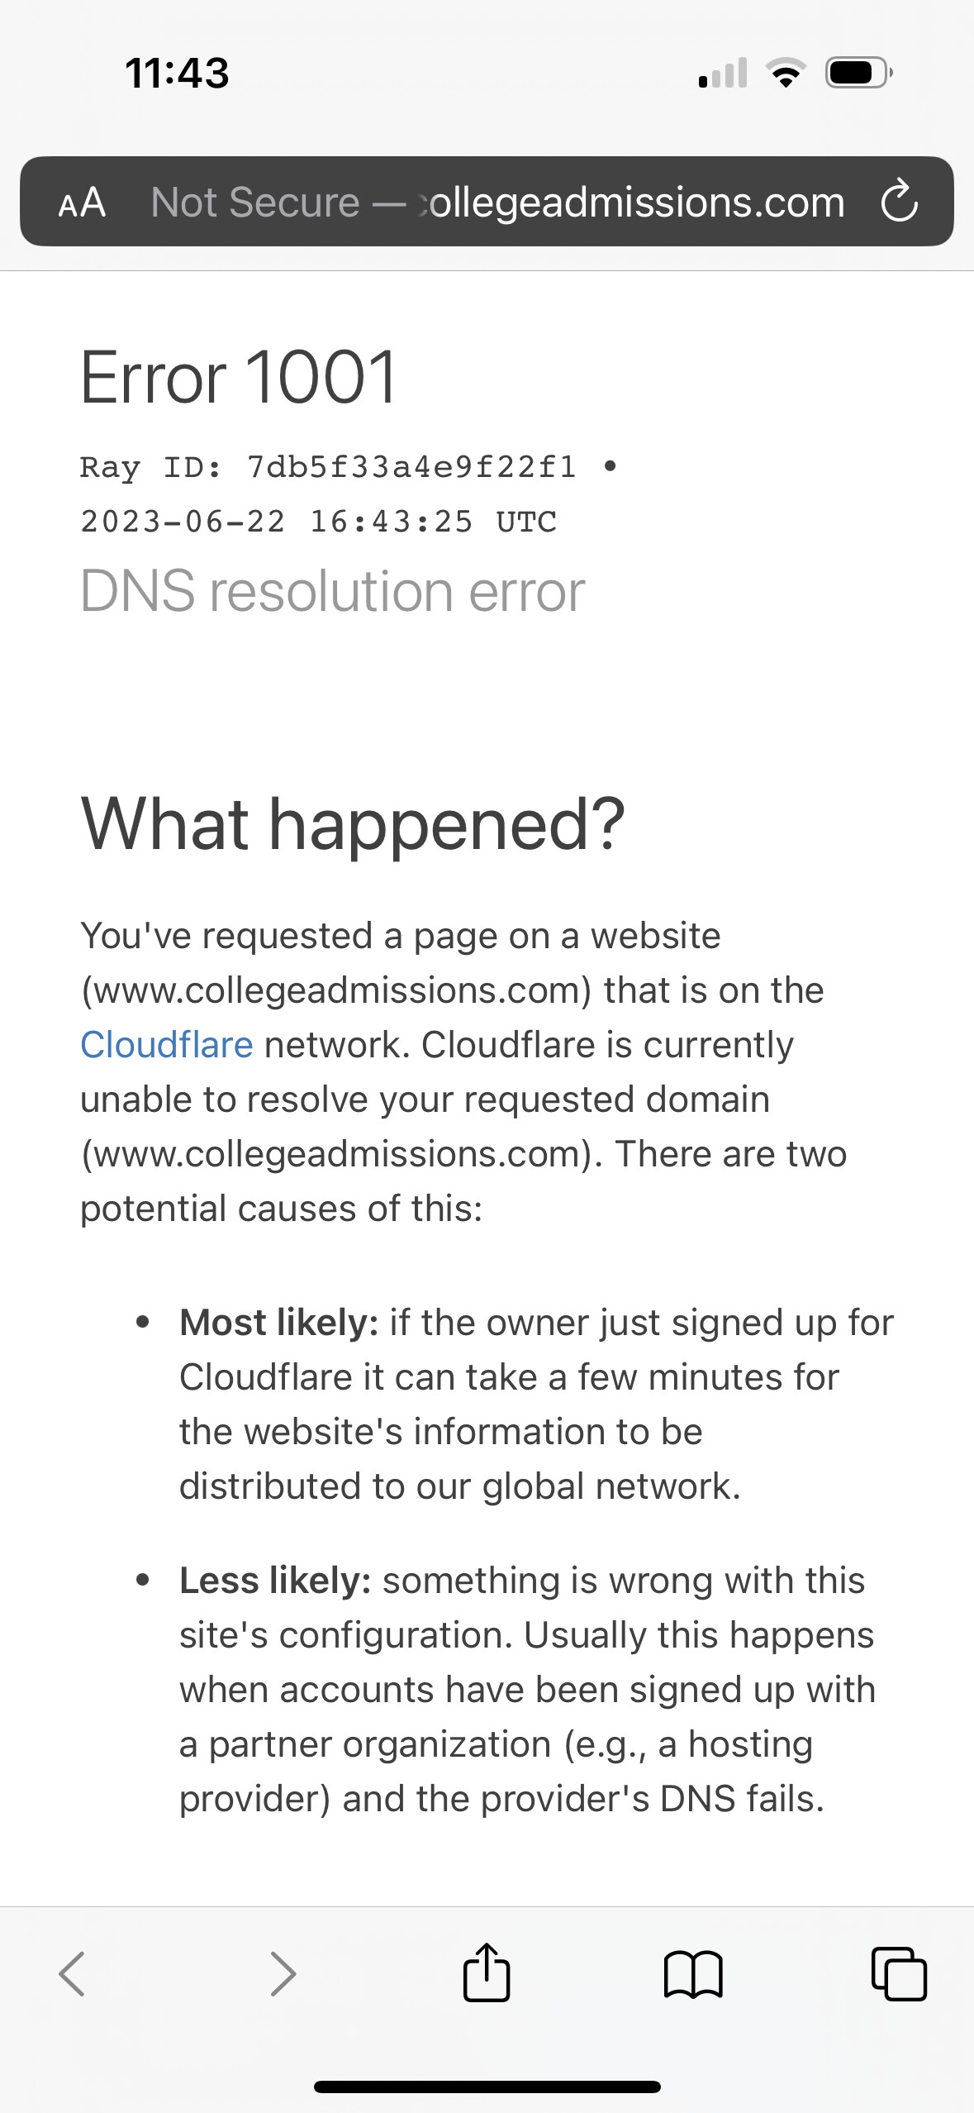Tap the What happened heading
The image size is (974, 2113).
[353, 822]
